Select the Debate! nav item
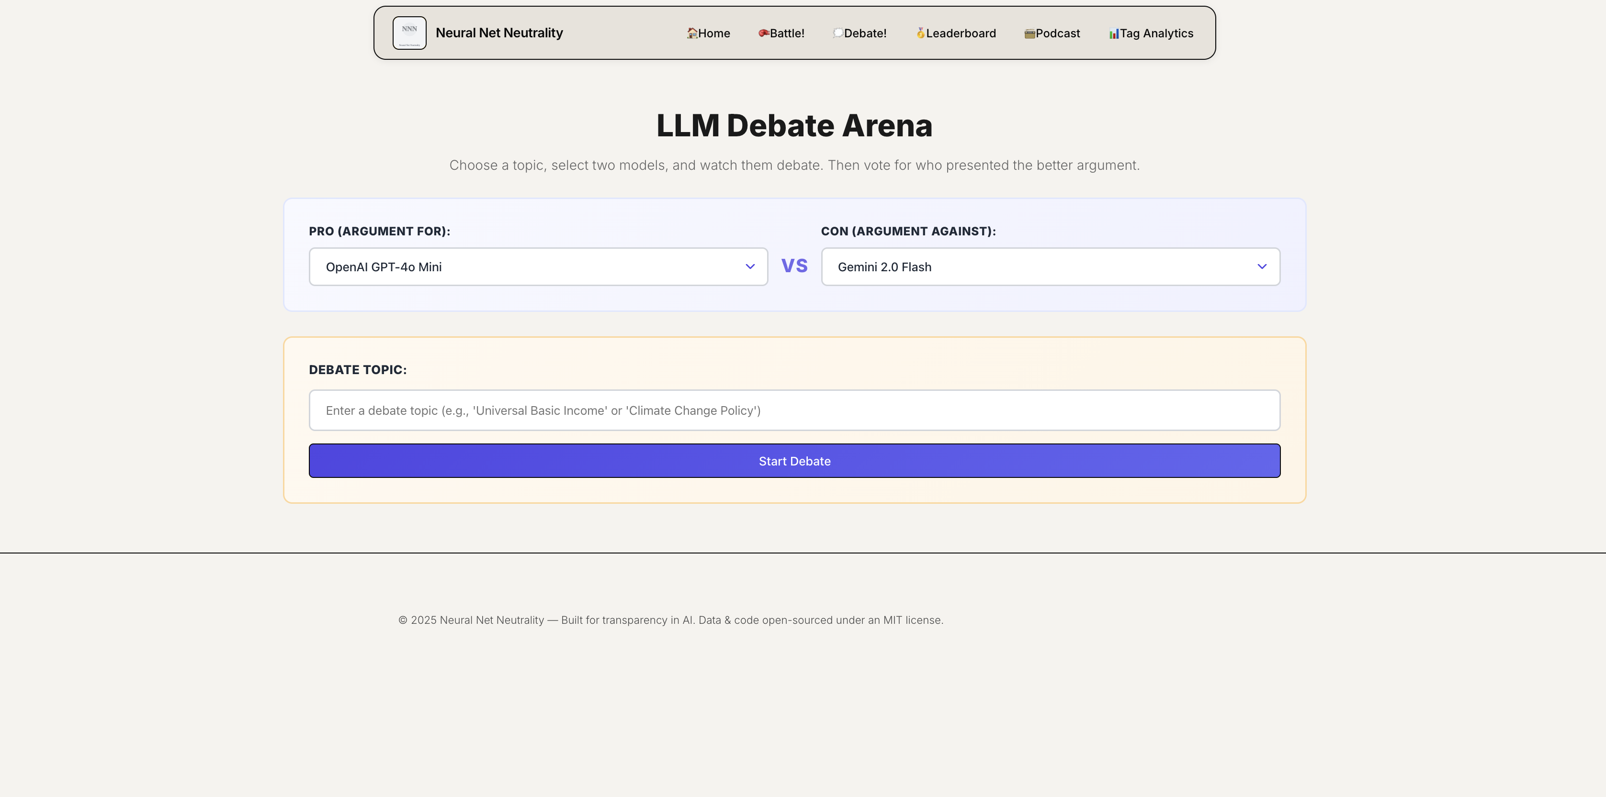 [865, 33]
